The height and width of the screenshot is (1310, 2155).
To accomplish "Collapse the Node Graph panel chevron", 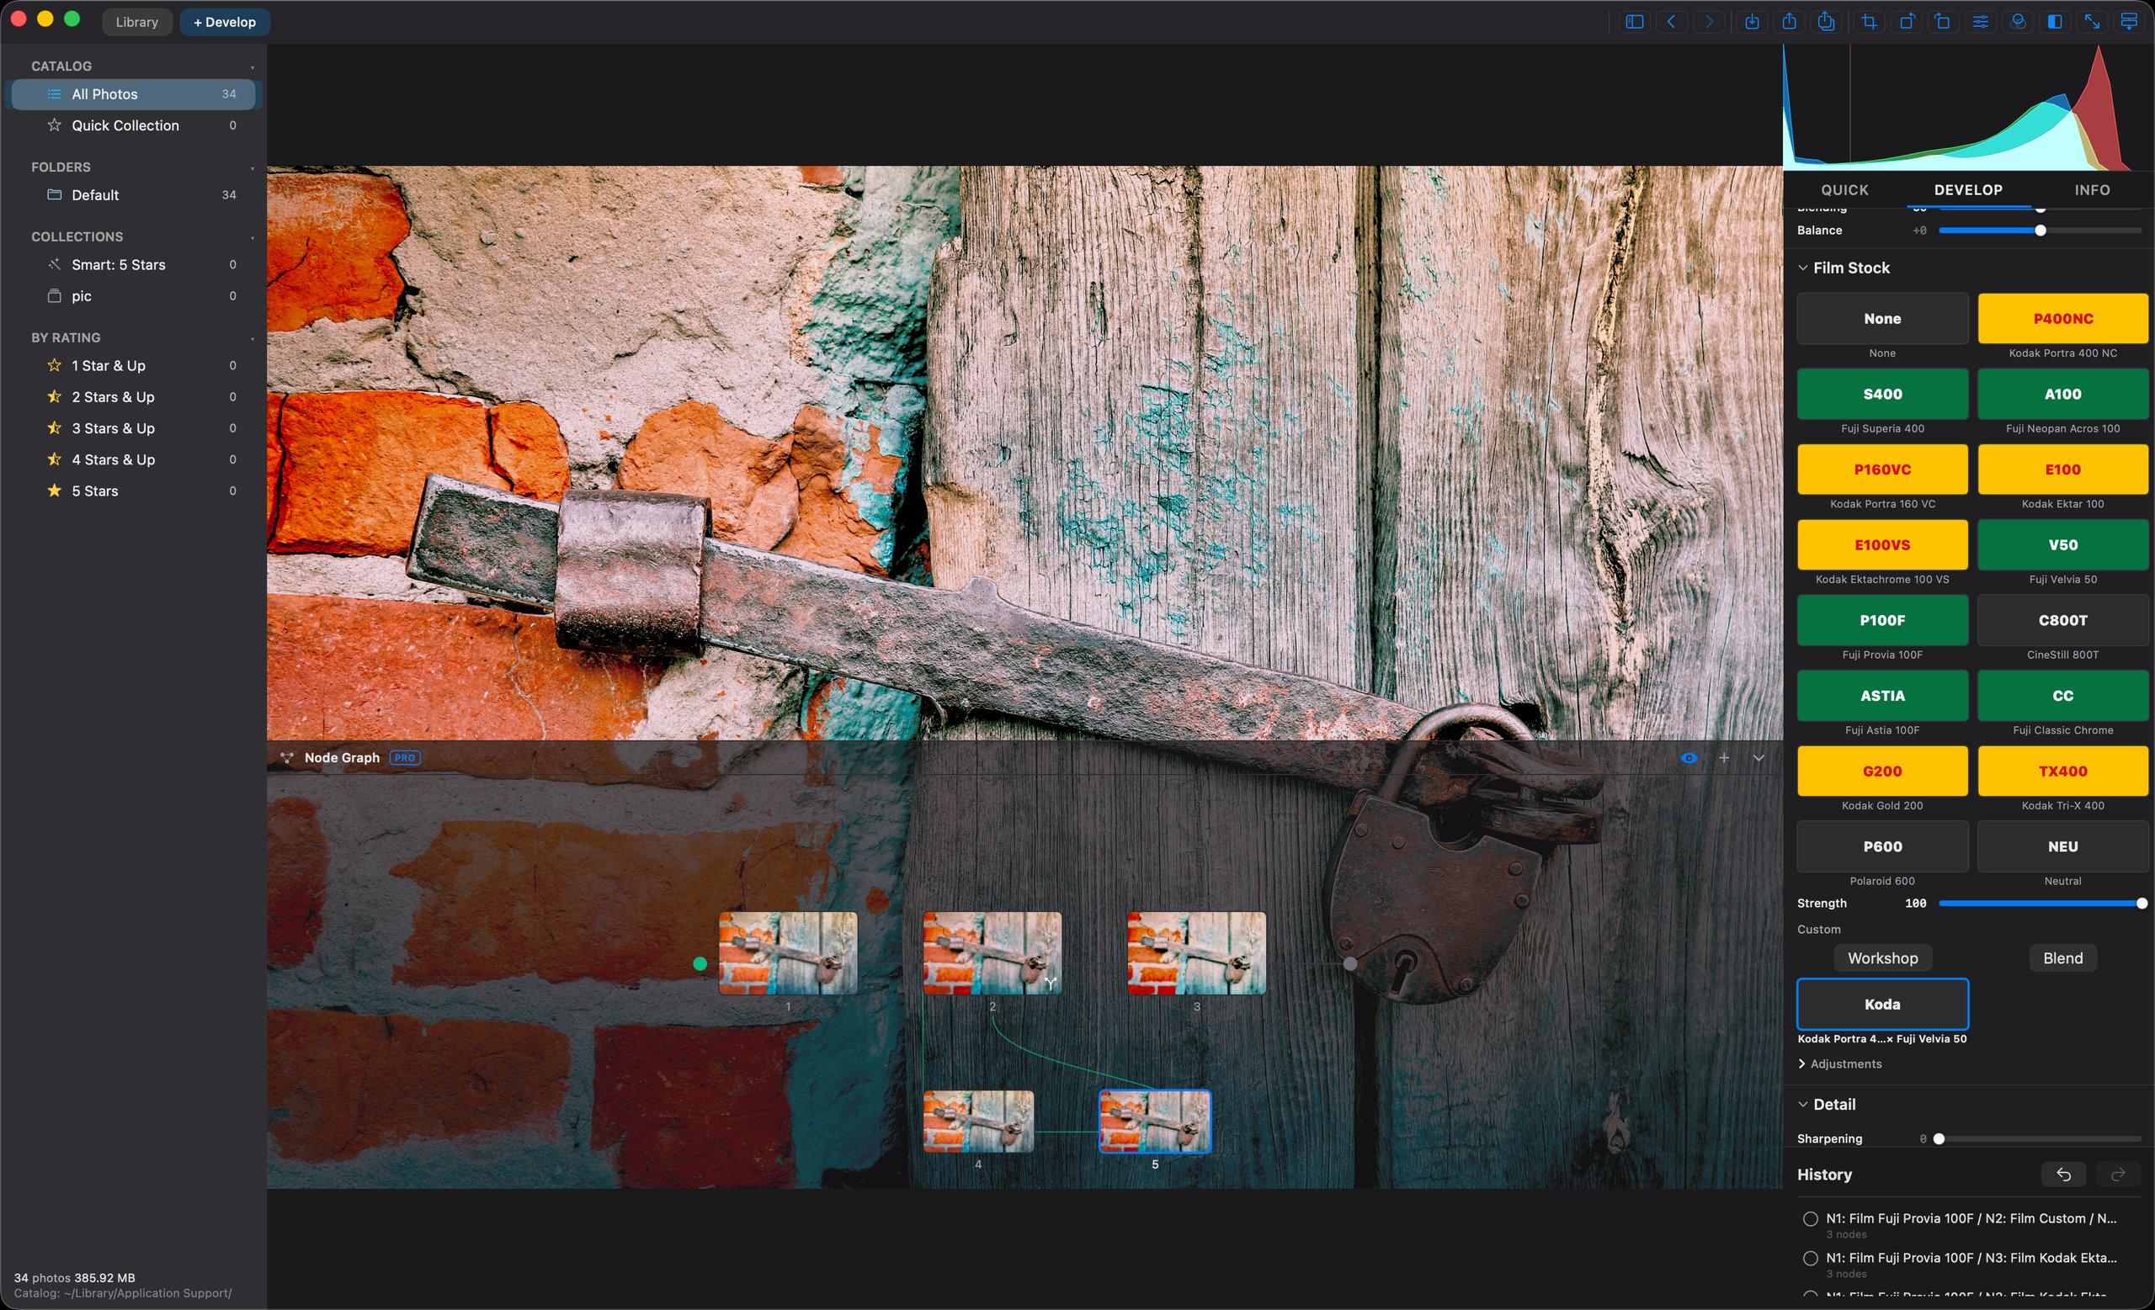I will coord(1758,758).
